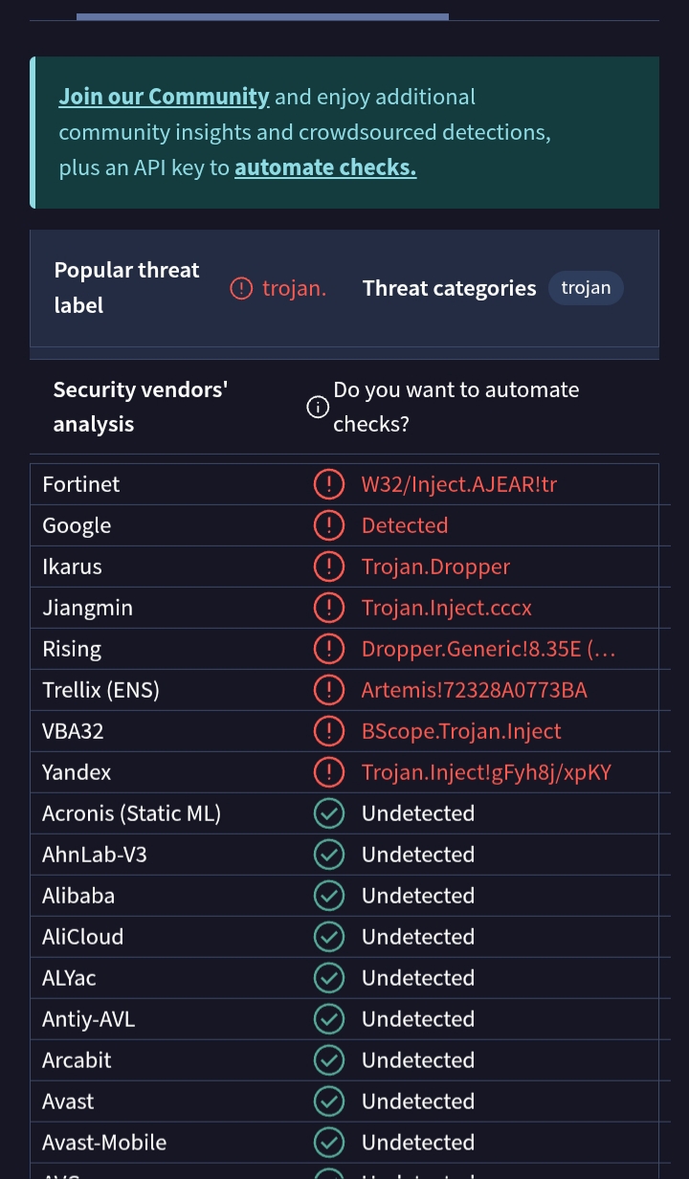Click the Alibaba undetected checkmark icon
This screenshot has width=689, height=1179.
coord(328,896)
